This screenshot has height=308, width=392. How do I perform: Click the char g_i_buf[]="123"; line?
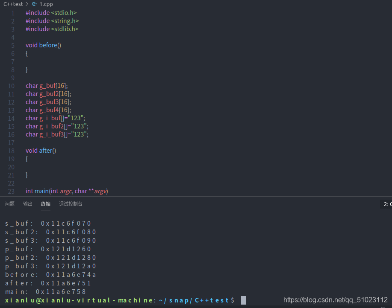pyautogui.click(x=55, y=118)
